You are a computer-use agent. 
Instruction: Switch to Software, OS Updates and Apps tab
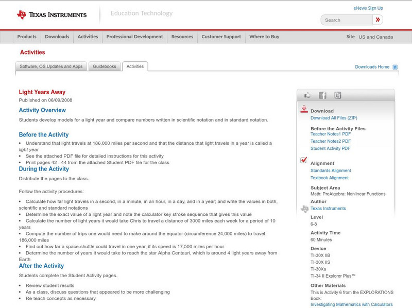[51, 66]
